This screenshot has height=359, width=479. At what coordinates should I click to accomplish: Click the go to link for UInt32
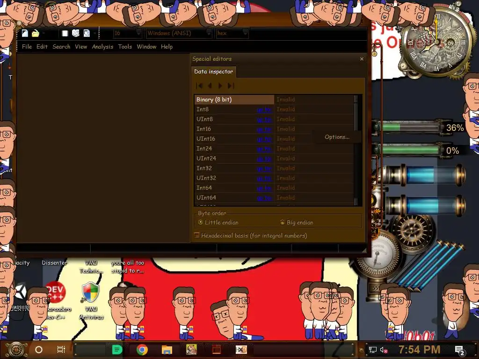point(264,178)
